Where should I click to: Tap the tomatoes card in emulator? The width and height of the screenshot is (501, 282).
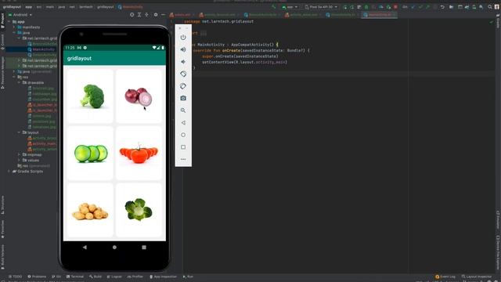139,154
